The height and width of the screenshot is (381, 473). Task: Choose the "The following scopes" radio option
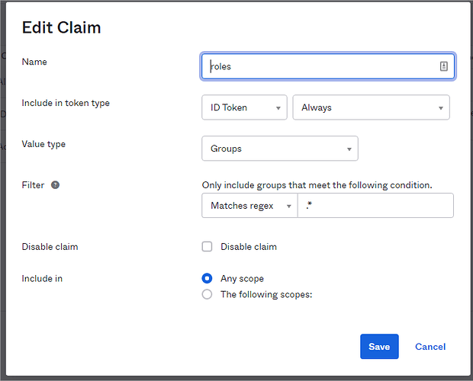point(207,294)
